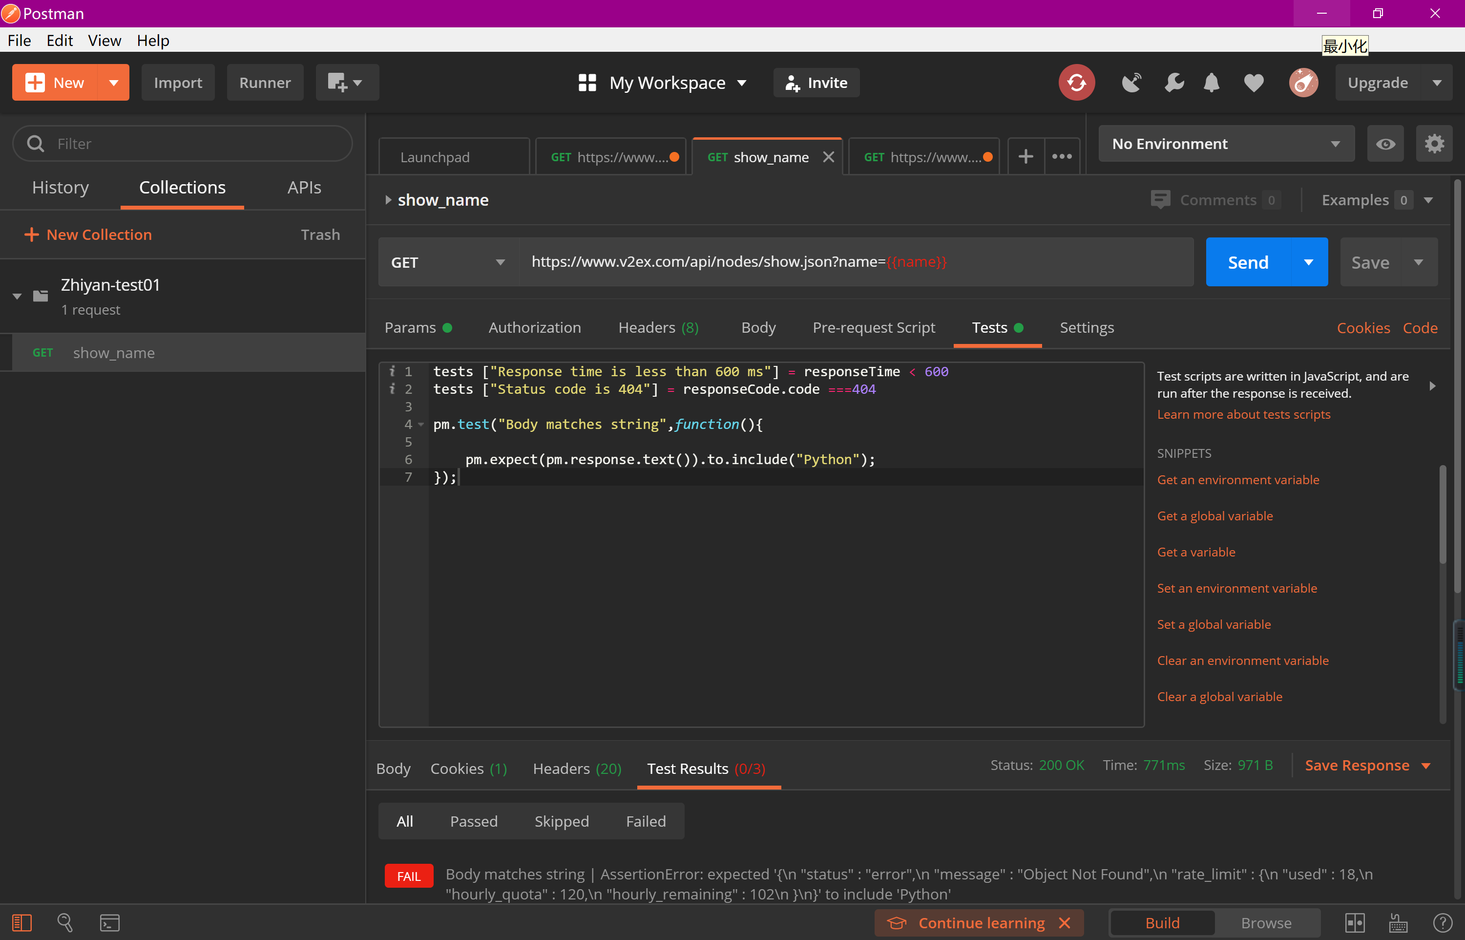Open the Save button dropdown arrow

click(1419, 262)
